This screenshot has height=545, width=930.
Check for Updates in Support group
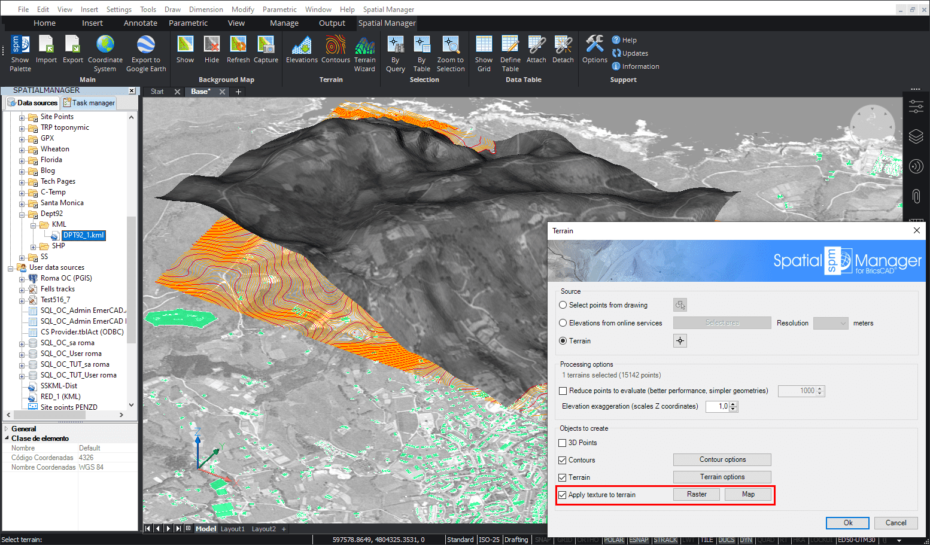[630, 53]
